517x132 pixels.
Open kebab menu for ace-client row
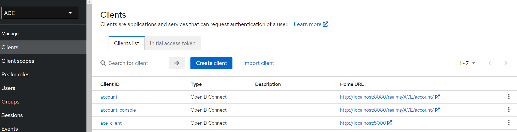point(509,123)
